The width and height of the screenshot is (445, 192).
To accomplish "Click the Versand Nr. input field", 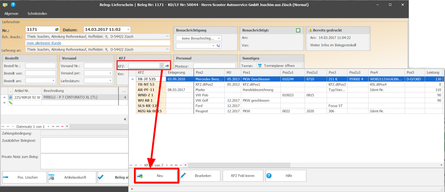I will tap(98, 66).
